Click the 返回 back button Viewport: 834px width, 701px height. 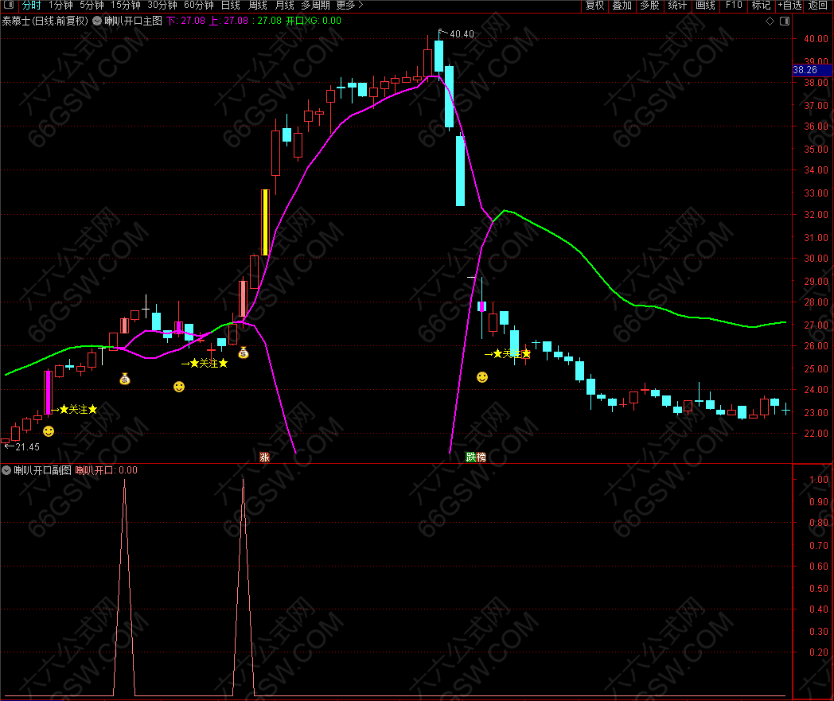click(x=818, y=6)
